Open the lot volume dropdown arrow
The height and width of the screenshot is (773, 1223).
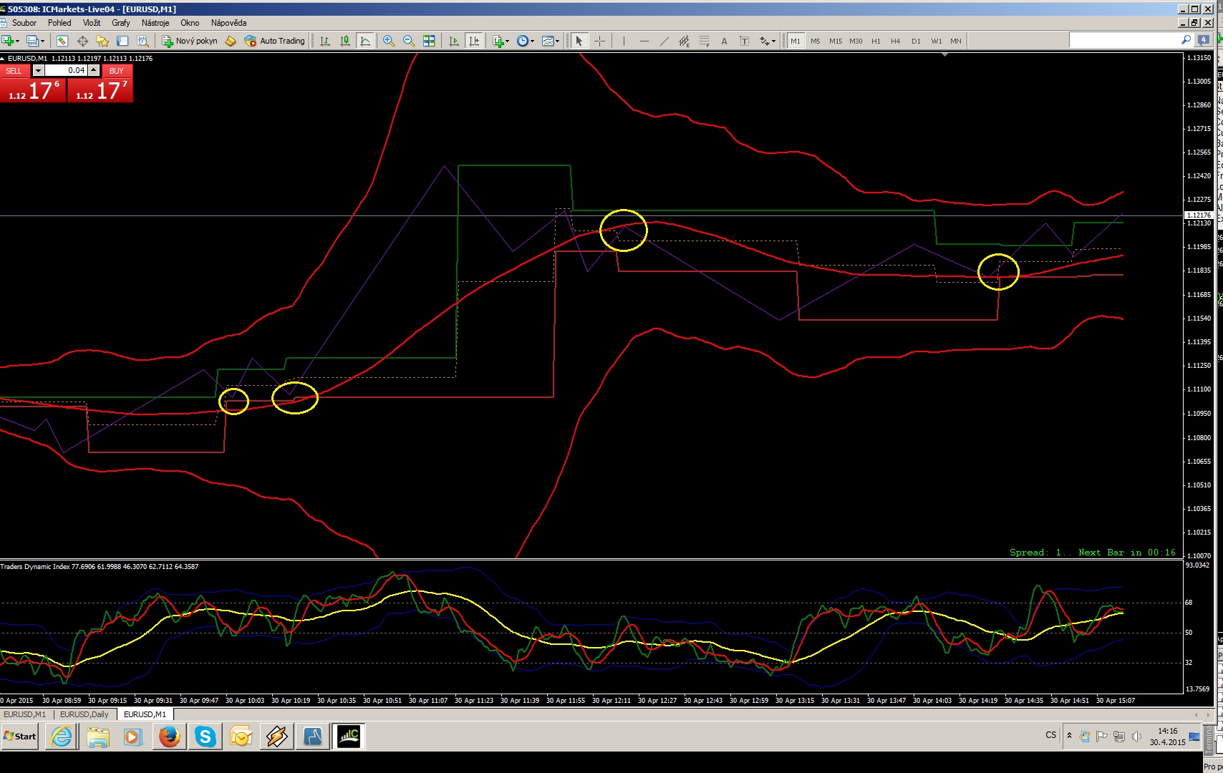pyautogui.click(x=39, y=70)
